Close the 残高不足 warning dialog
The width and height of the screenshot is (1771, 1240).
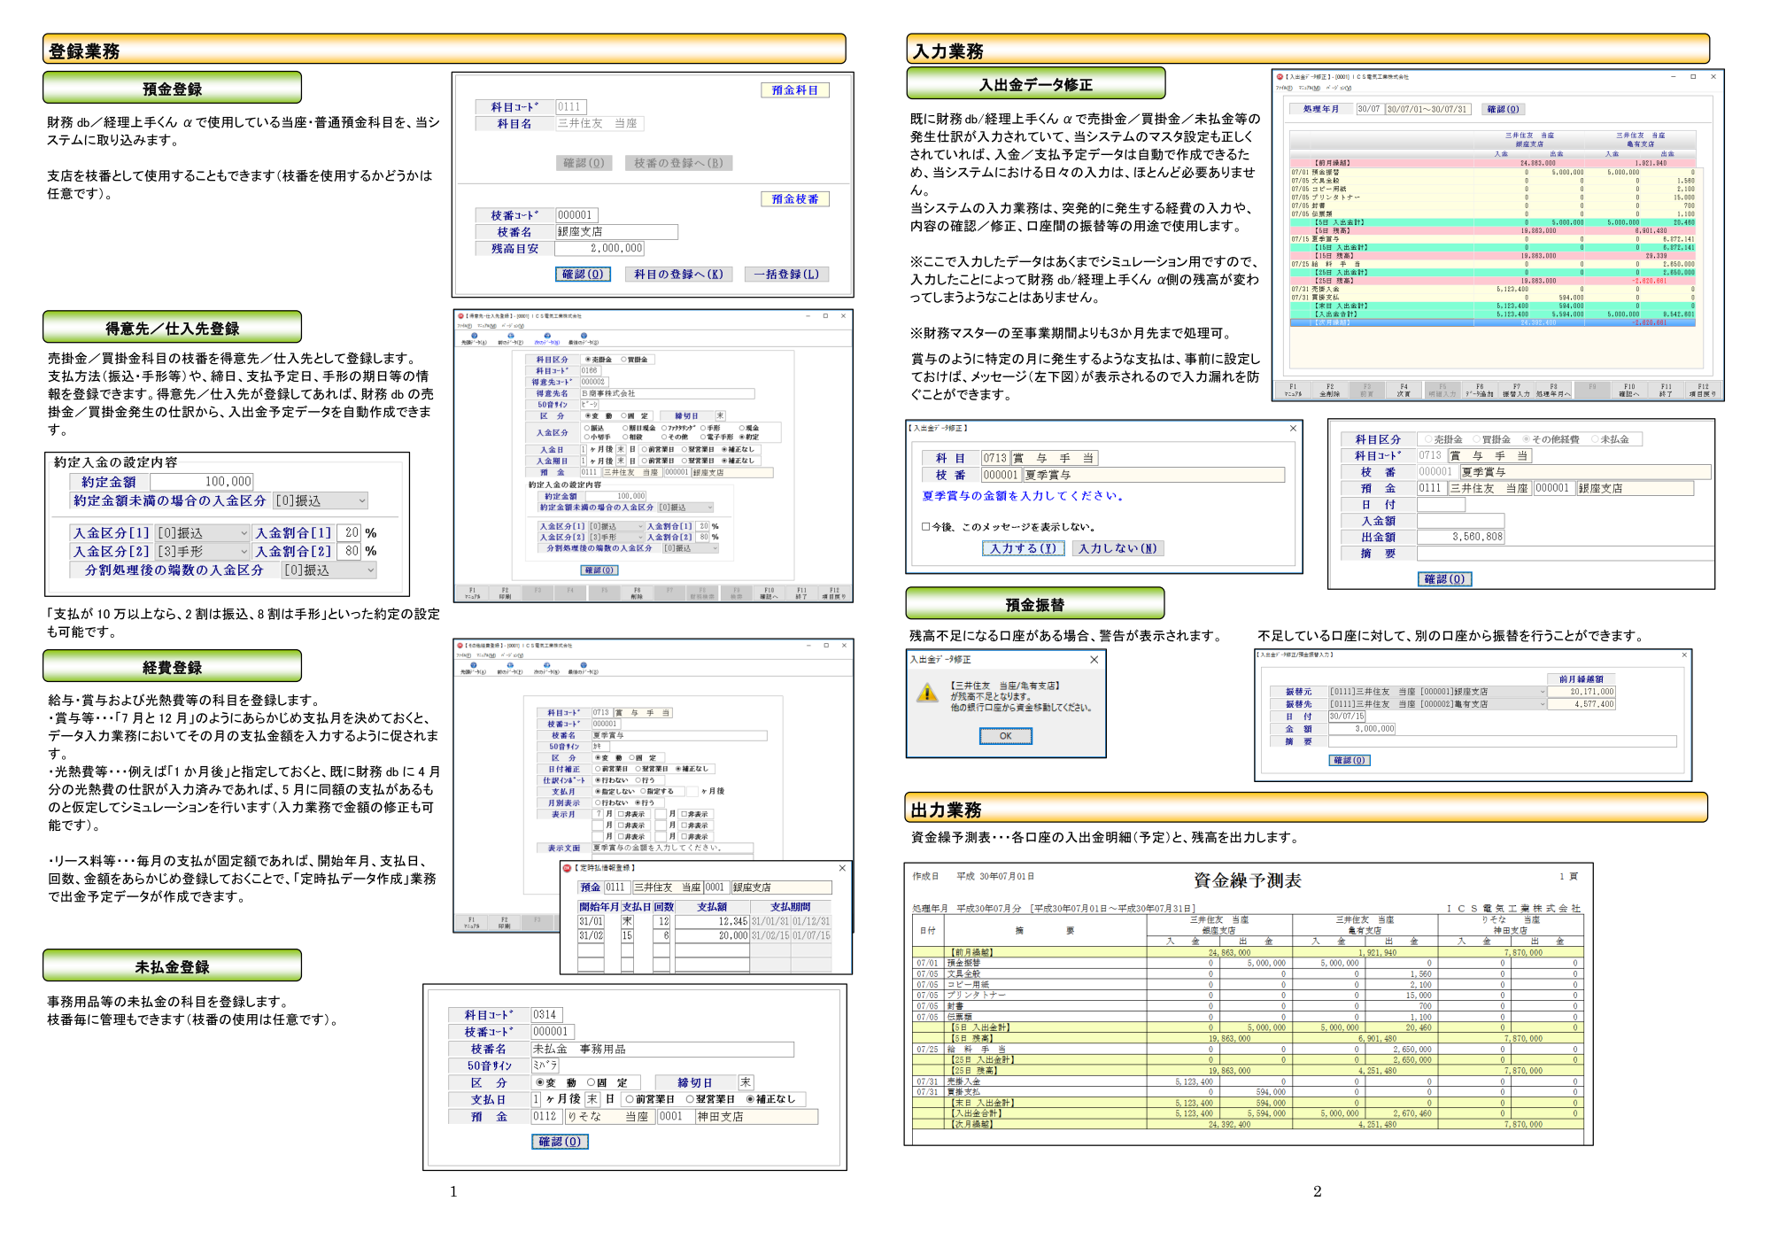click(1094, 660)
